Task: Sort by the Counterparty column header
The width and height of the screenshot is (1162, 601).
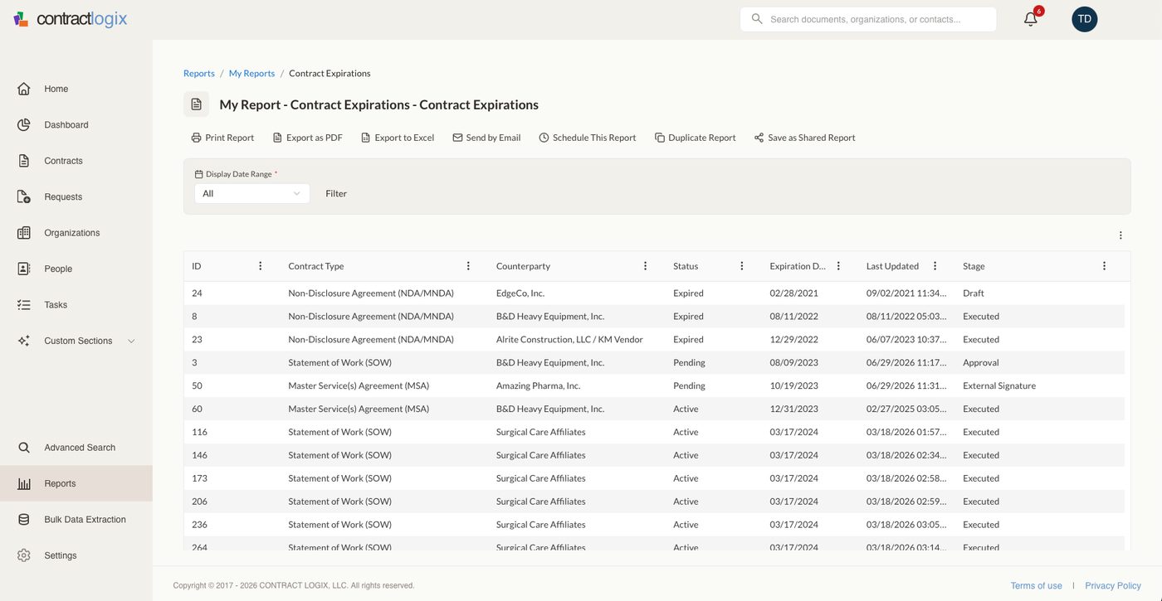Action: [x=523, y=266]
